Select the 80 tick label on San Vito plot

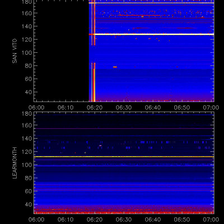coord(28,66)
